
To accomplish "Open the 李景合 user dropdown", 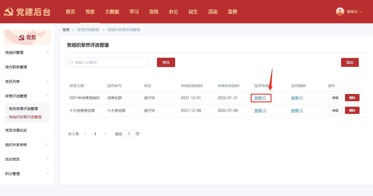I will point(354,12).
